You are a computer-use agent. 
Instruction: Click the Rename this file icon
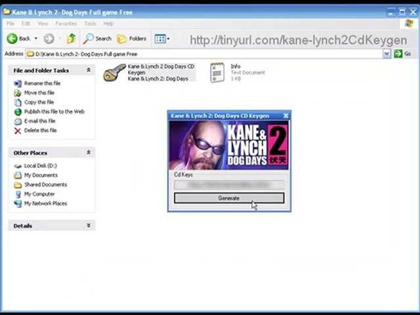pos(18,83)
